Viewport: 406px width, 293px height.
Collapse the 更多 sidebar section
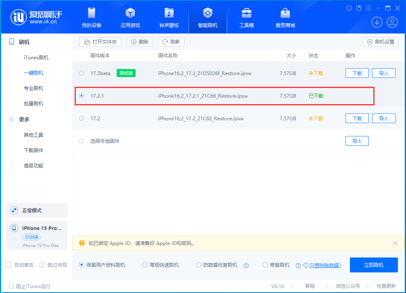click(23, 119)
